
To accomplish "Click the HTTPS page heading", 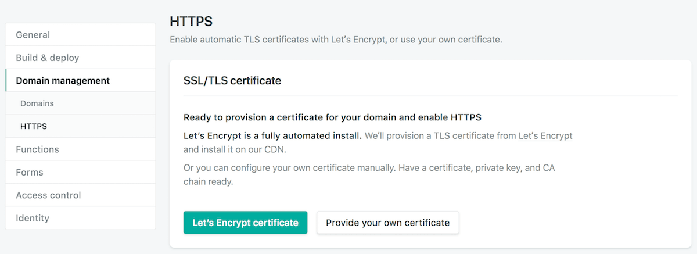I will (191, 22).
